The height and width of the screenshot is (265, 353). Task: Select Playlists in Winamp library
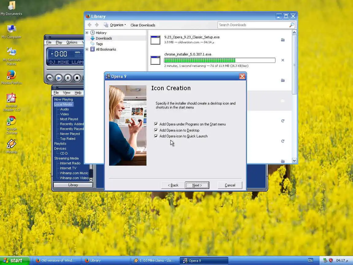tap(60, 144)
